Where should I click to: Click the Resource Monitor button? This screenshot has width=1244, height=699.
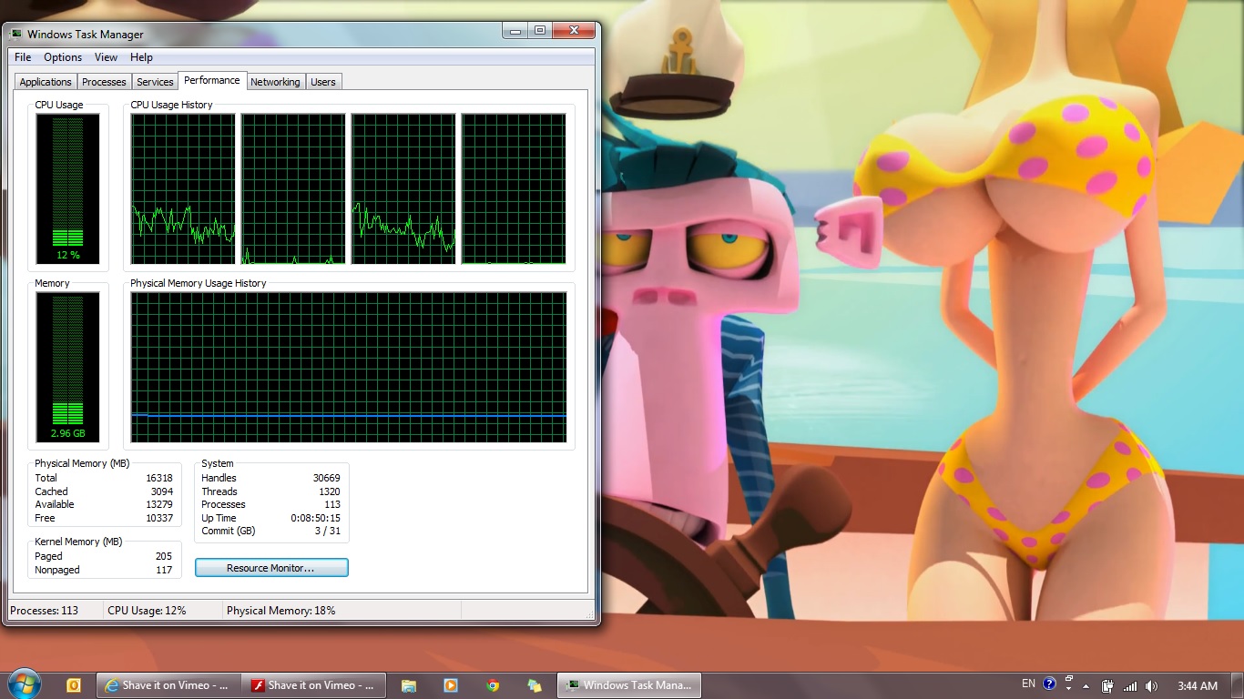271,568
